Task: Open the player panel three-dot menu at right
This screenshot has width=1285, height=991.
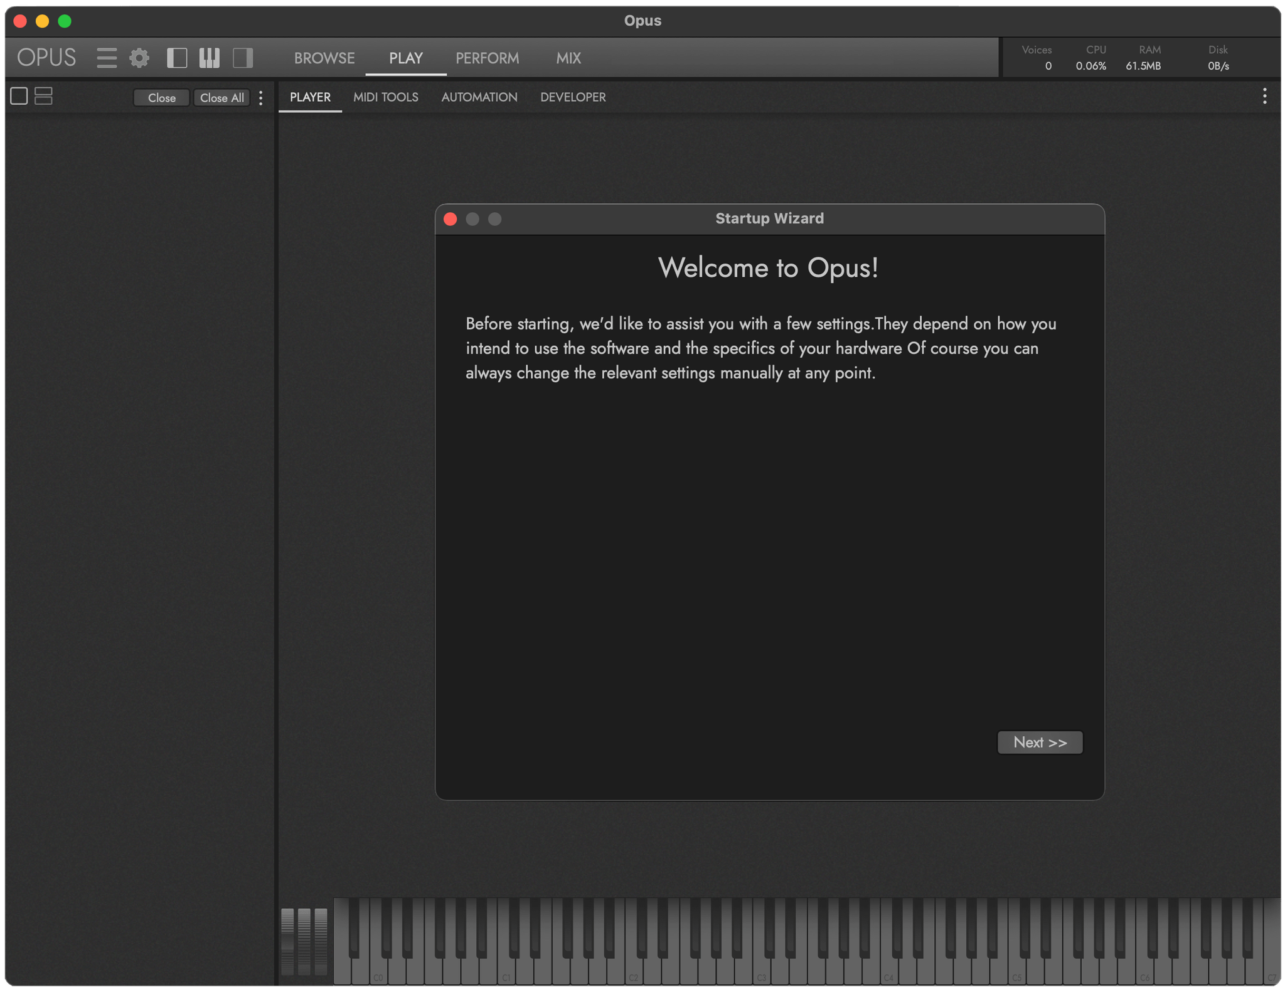Action: click(x=1264, y=96)
